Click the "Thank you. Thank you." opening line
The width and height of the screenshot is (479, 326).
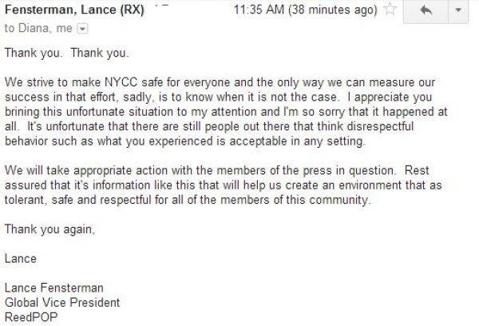pos(66,53)
